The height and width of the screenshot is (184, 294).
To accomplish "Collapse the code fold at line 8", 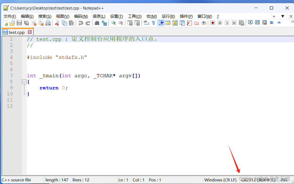I will [24, 82].
